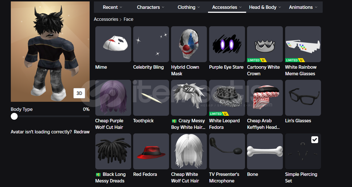
Task: Click the Red Fedora item name
Action: [145, 174]
